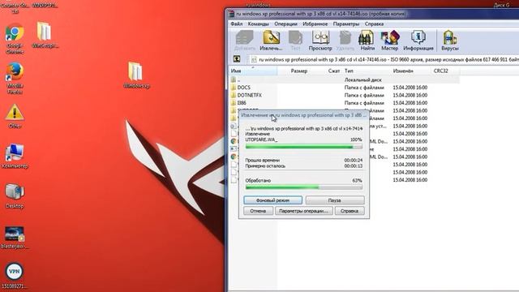Screen dimensions: 519x292
Task: Open the Справка menu
Action: 374,24
